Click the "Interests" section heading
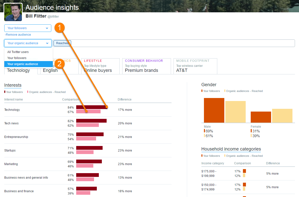 tap(13, 85)
